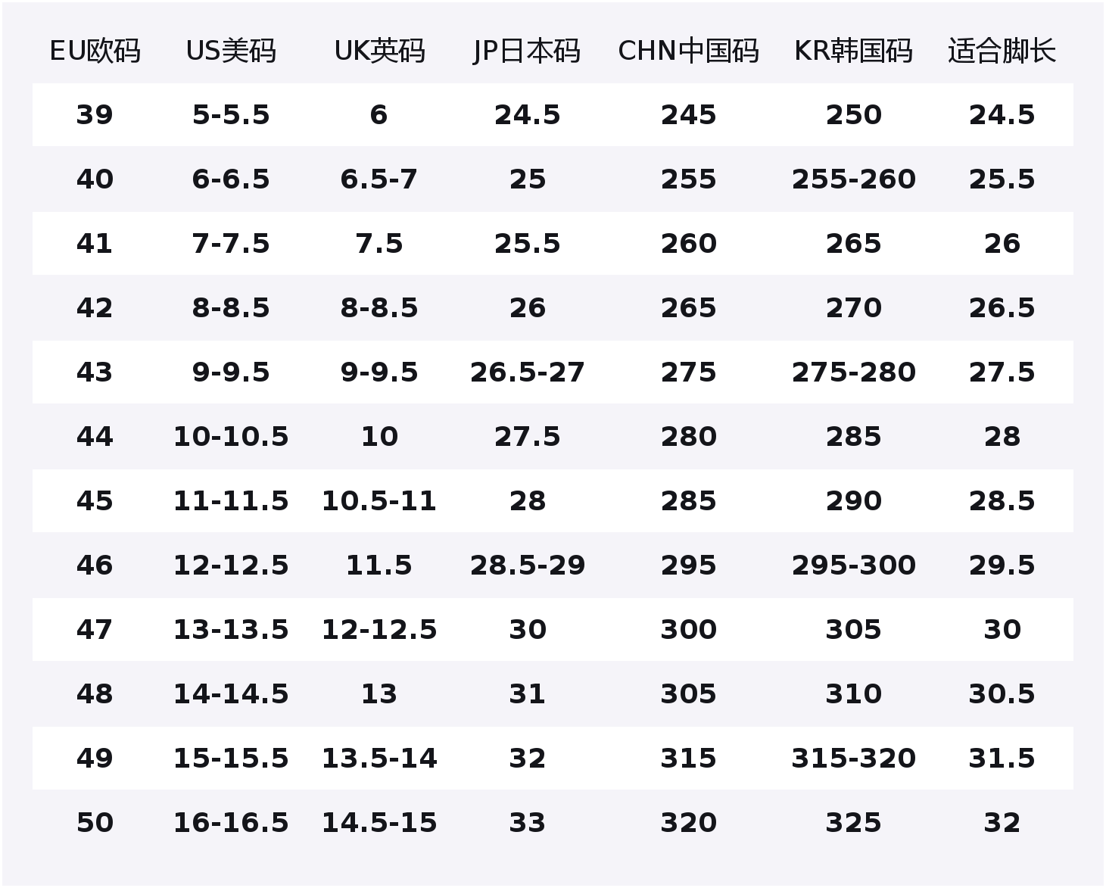Image resolution: width=1106 pixels, height=888 pixels.
Task: Click JP size 28.5-29 cell
Action: [527, 566]
